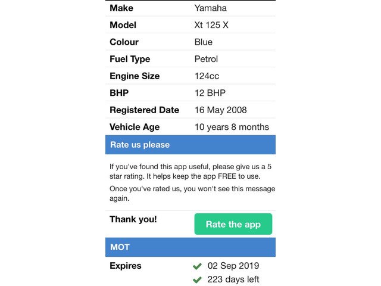Select Registered Date 16 May 2008
Screen dimensions: 381x286
coord(220,110)
